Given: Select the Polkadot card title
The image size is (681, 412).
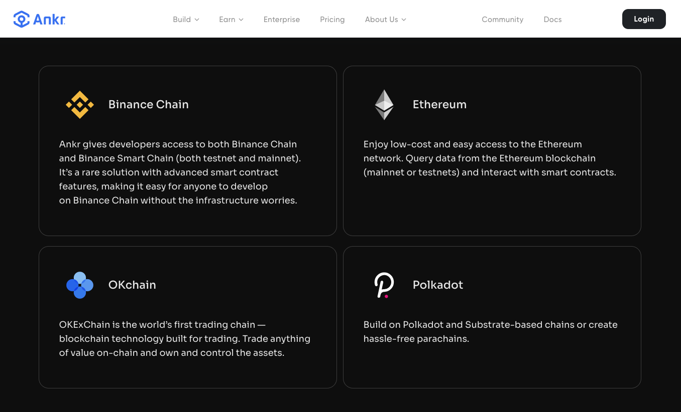Looking at the screenshot, I should pyautogui.click(x=438, y=285).
